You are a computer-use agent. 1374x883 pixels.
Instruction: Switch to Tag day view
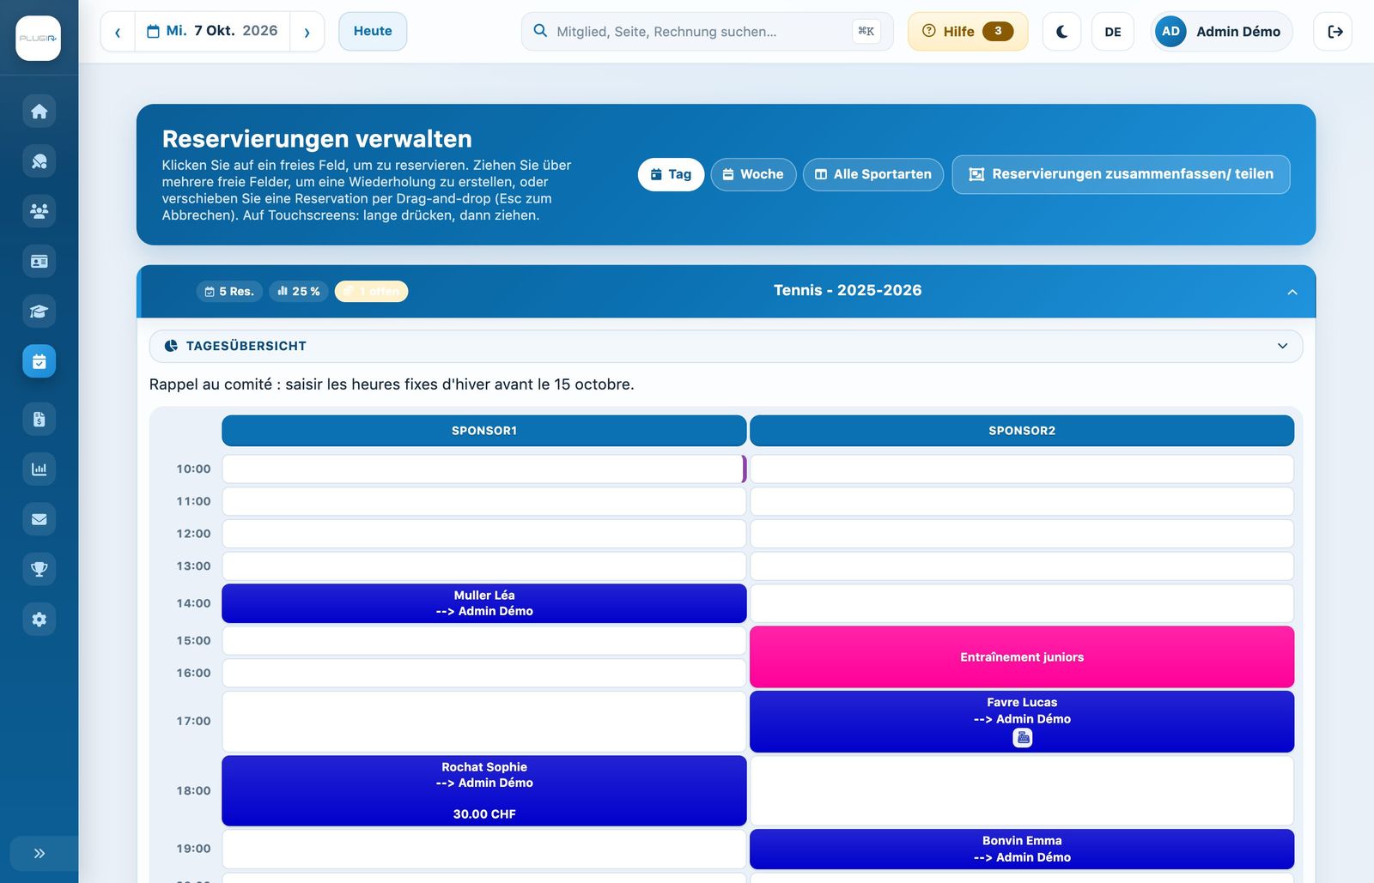point(671,174)
